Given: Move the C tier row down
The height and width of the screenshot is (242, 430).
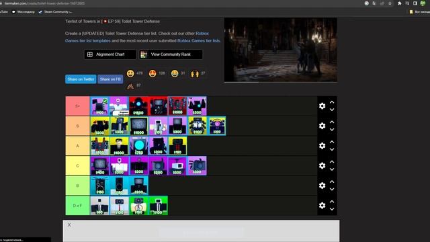Looking at the screenshot, I should (x=332, y=169).
